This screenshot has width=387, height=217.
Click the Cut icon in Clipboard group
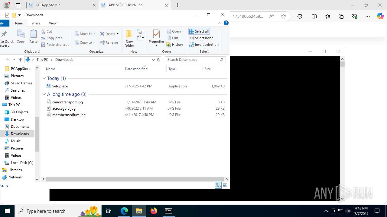pos(44,31)
